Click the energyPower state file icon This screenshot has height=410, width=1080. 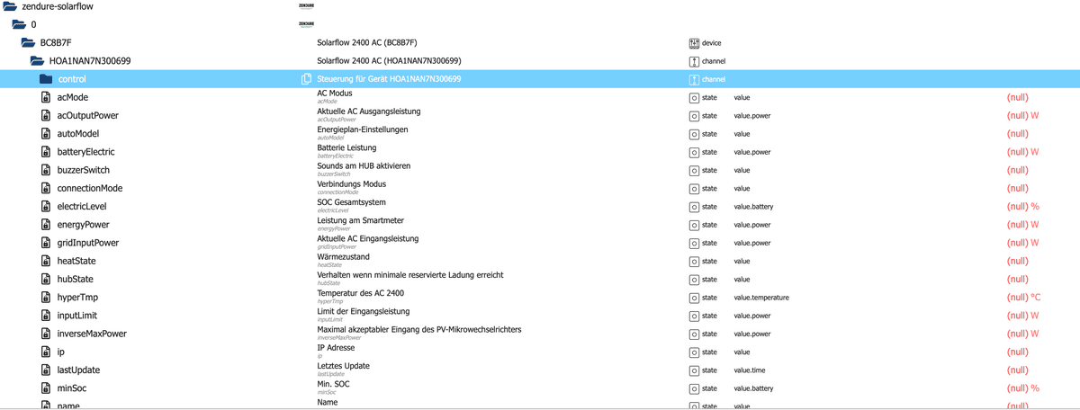[x=46, y=225]
